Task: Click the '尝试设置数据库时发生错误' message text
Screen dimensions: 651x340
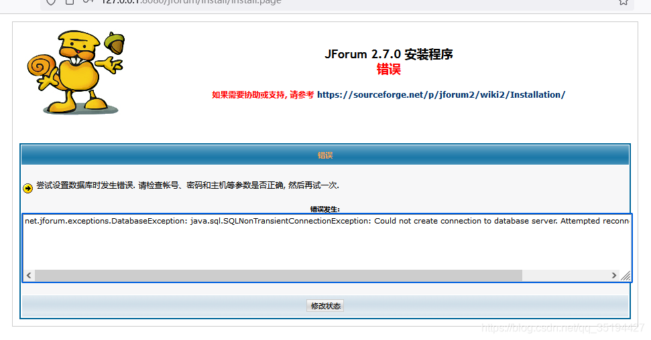Action: coord(188,185)
